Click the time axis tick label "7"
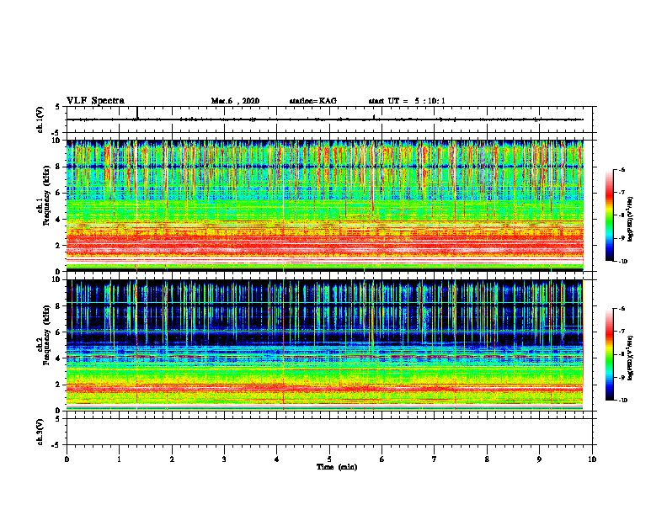667x515 pixels. (435, 459)
